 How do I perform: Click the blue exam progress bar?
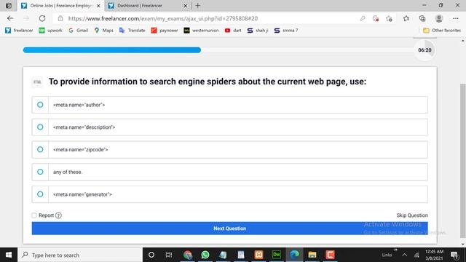click(112, 50)
